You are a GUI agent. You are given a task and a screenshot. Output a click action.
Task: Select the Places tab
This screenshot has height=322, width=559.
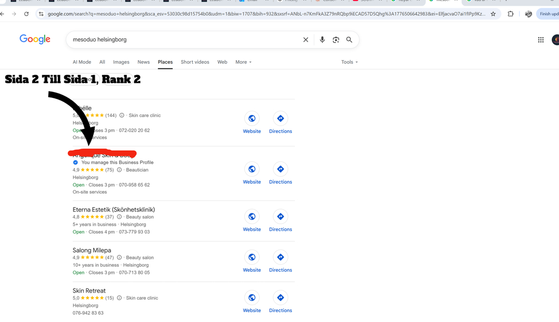166,62
